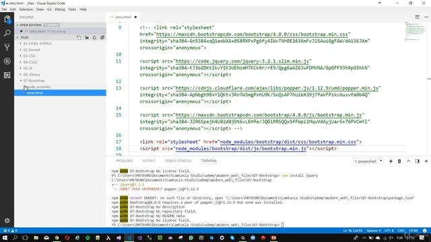
Task: Refresh the explorer file tree
Action: [x=94, y=38]
